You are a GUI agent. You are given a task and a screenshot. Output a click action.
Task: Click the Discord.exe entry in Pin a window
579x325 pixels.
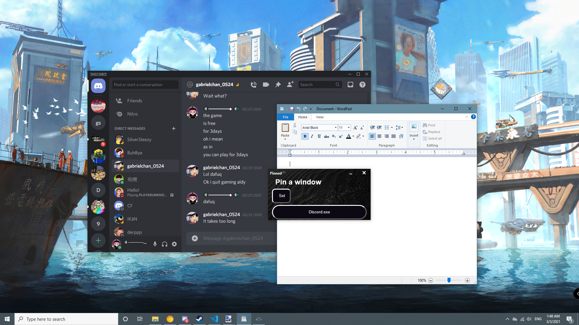319,212
